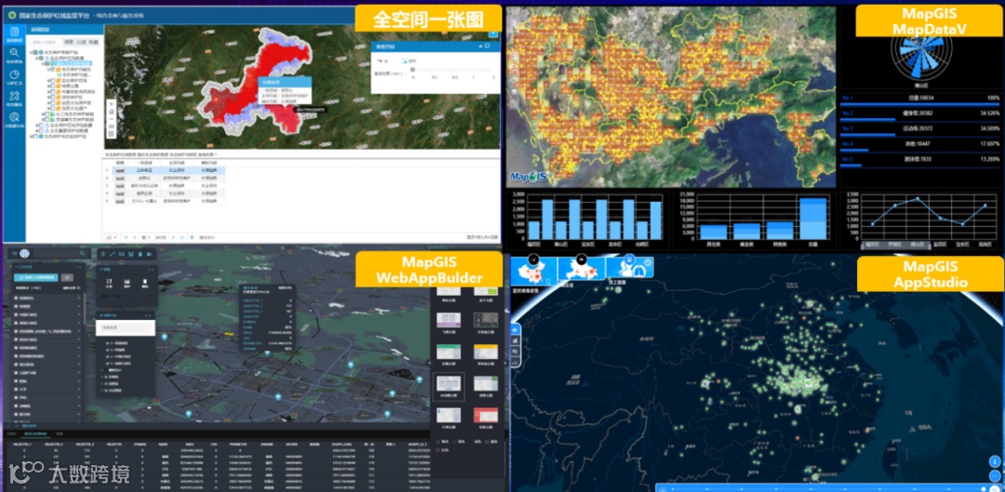Click the tall 总量 bar in middle chart

812,218
